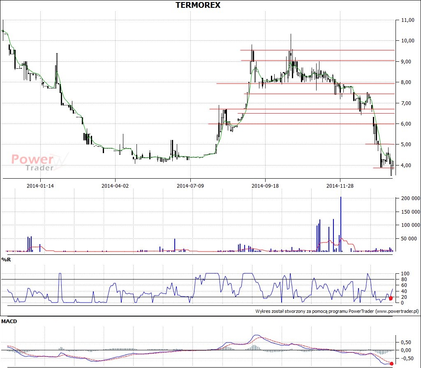The width and height of the screenshot is (421, 368).
Task: Click the red dot on the MACD line
Action: 391,363
